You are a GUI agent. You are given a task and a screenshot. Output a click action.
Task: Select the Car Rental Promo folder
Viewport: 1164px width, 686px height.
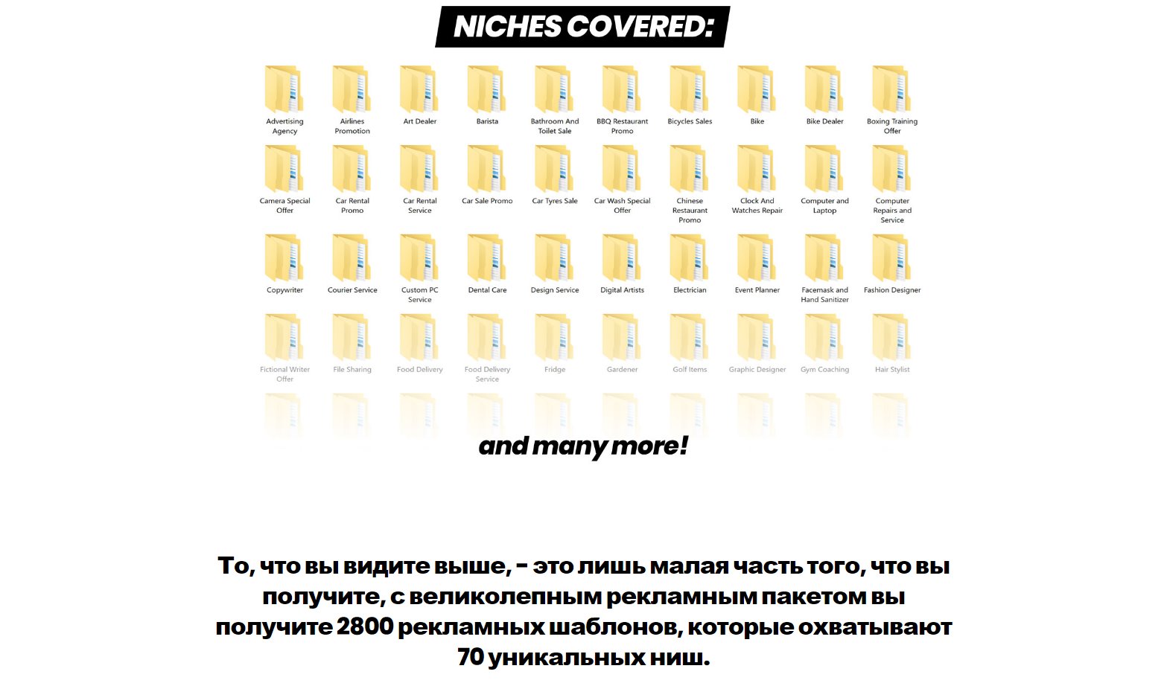352,169
